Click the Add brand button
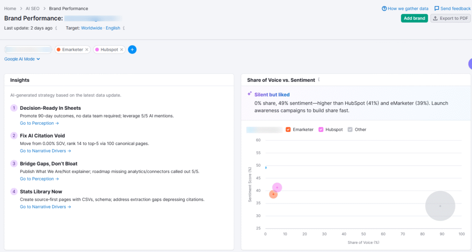472x252 pixels. 414,18
